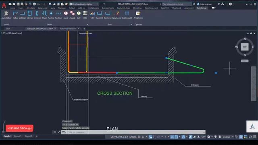Select the Rebar draw tool
The image size is (258, 145).
click(x=15, y=15)
